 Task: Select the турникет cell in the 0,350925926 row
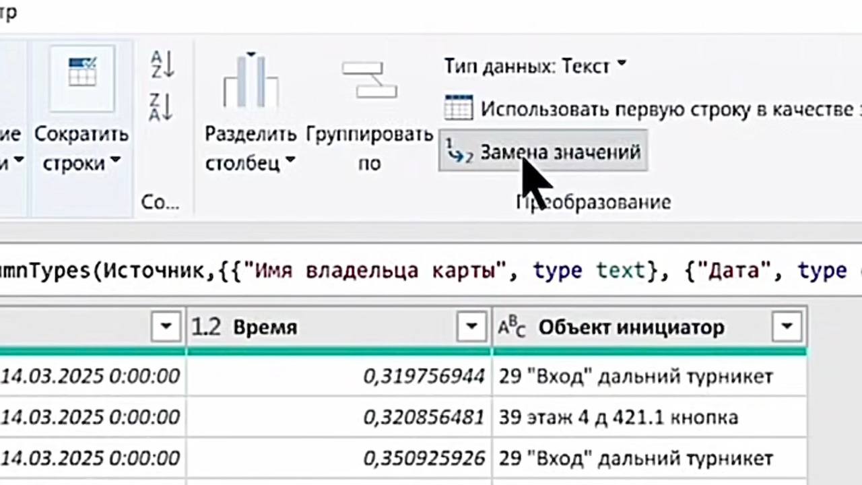649,458
